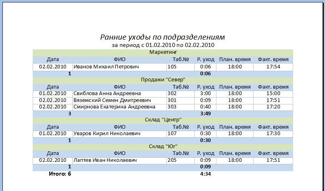Click the count '3' under Продажи "Север"
This screenshot has width=325, height=191.
tap(69, 114)
